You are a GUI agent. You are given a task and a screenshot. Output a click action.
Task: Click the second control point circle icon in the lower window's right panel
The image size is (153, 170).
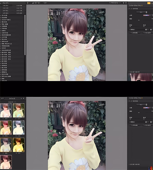pos(151,122)
